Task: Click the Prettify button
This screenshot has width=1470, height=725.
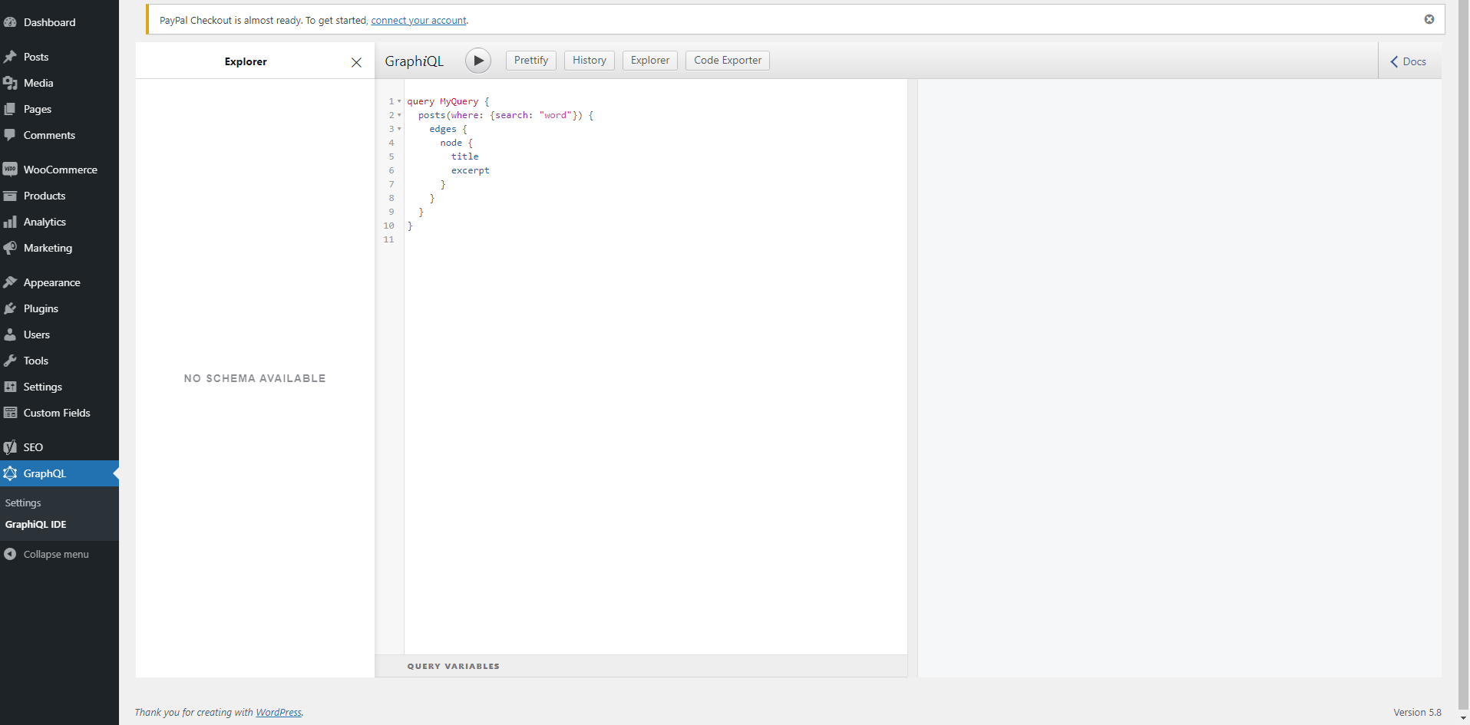Action: (531, 61)
